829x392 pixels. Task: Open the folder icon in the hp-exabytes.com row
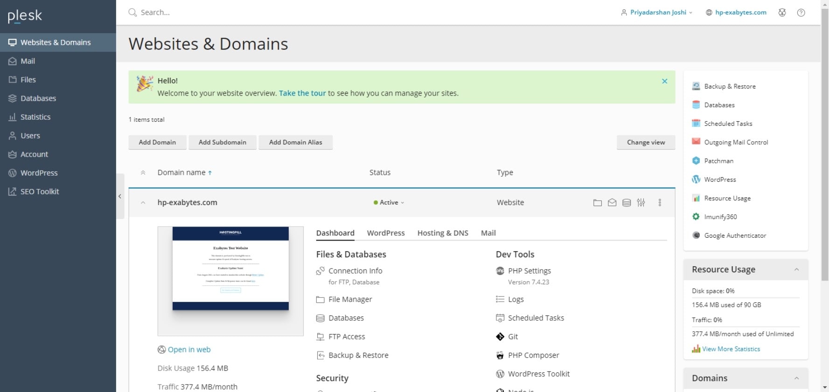(598, 203)
